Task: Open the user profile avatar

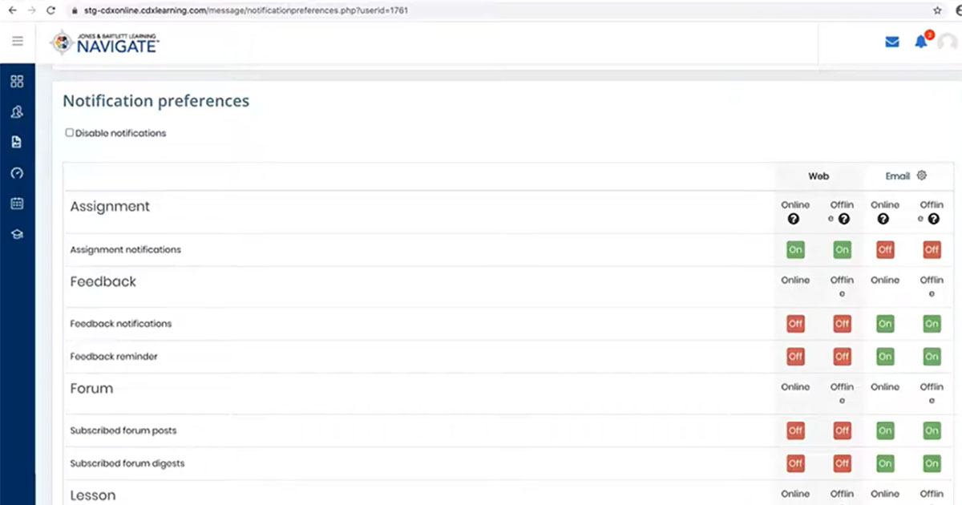Action: tap(947, 42)
